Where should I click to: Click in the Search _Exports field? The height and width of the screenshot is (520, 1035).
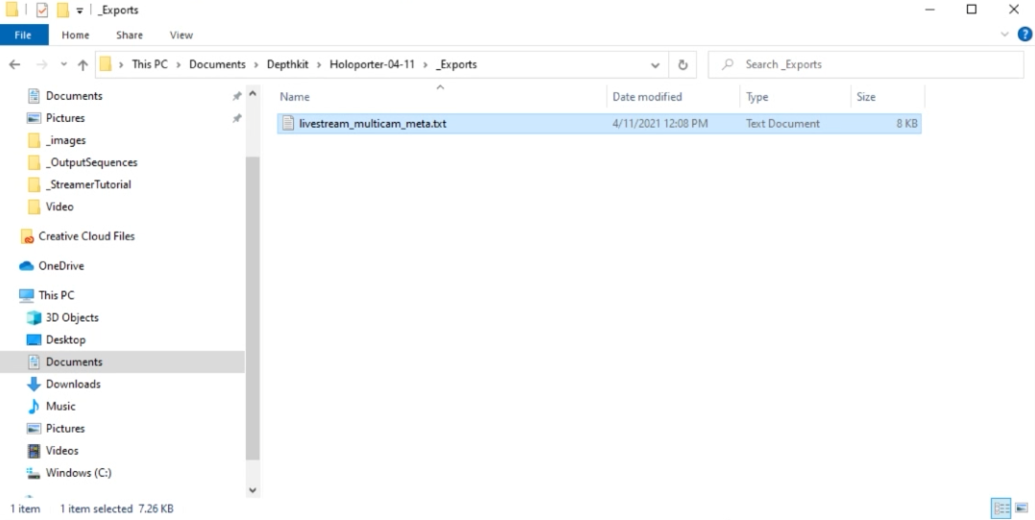point(866,64)
